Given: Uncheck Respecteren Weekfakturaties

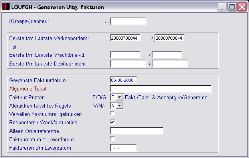Looking at the screenshot, I should tap(112, 122).
